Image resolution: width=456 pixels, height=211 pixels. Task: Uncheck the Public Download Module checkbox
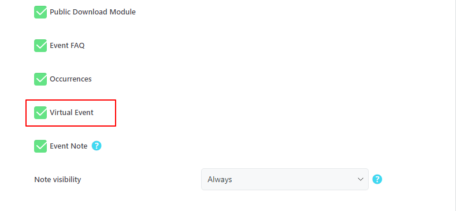tap(40, 12)
